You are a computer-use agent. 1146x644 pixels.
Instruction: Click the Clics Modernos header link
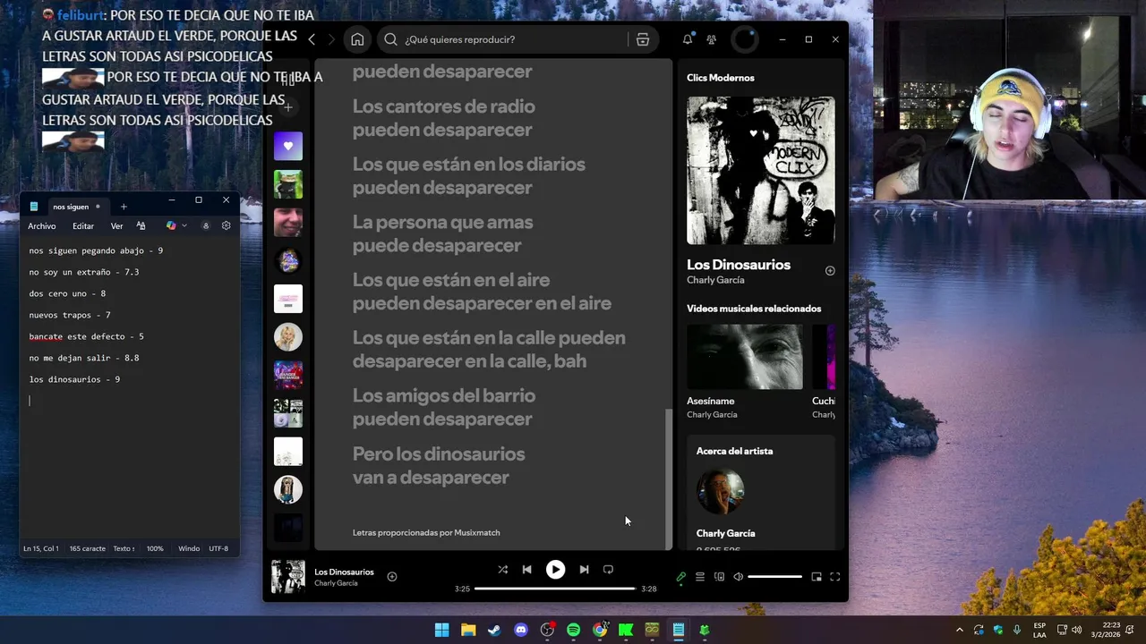point(721,78)
